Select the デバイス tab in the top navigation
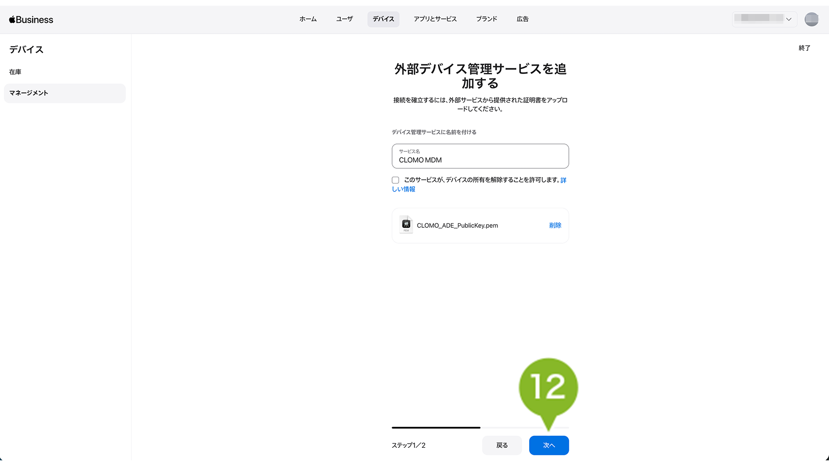Viewport: 829px width, 466px height. pos(383,19)
